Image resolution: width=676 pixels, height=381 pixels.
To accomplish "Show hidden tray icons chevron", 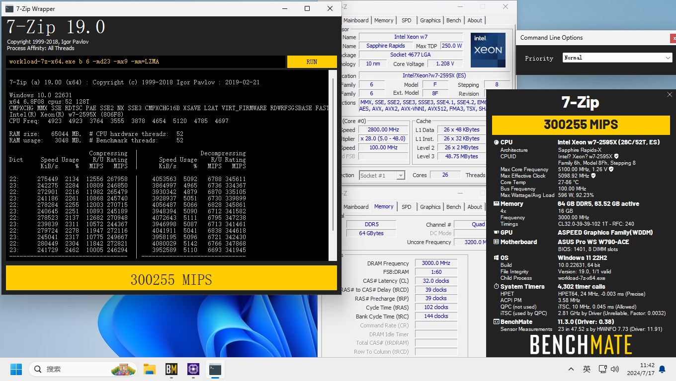I will click(x=571, y=369).
